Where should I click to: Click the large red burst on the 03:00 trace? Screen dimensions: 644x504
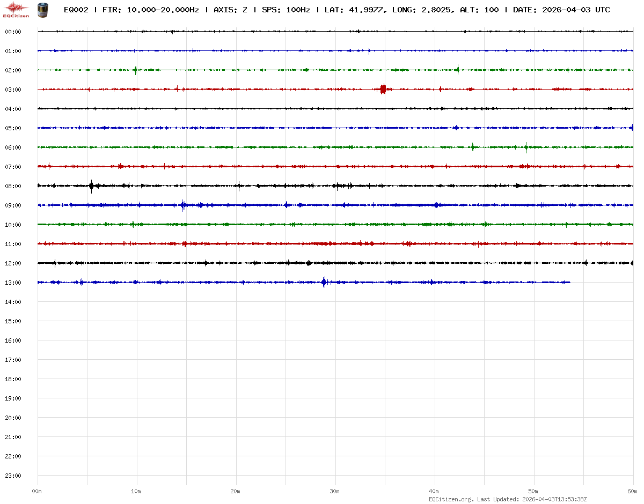(383, 89)
